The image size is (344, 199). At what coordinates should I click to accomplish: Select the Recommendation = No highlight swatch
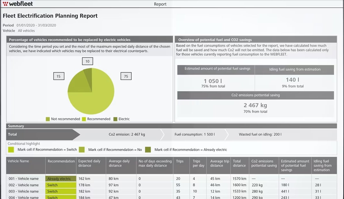[82, 150]
